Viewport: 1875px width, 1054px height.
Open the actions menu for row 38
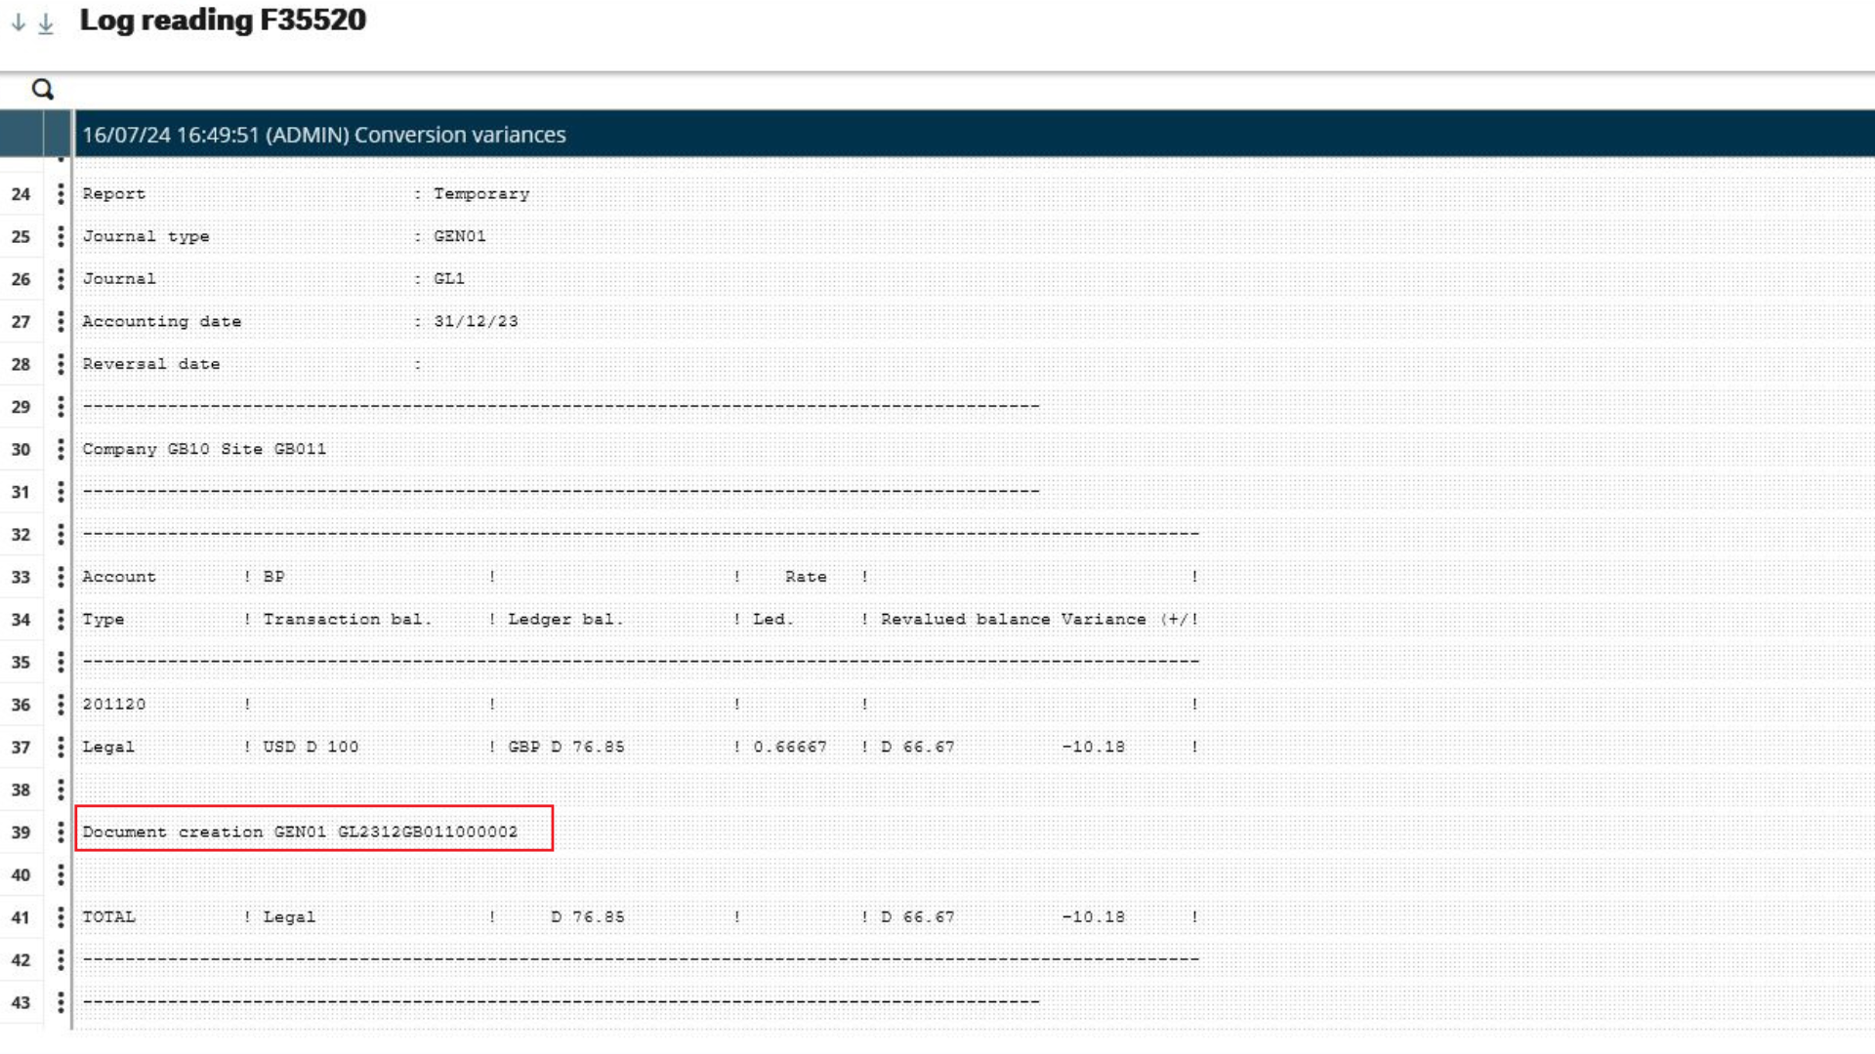tap(61, 790)
